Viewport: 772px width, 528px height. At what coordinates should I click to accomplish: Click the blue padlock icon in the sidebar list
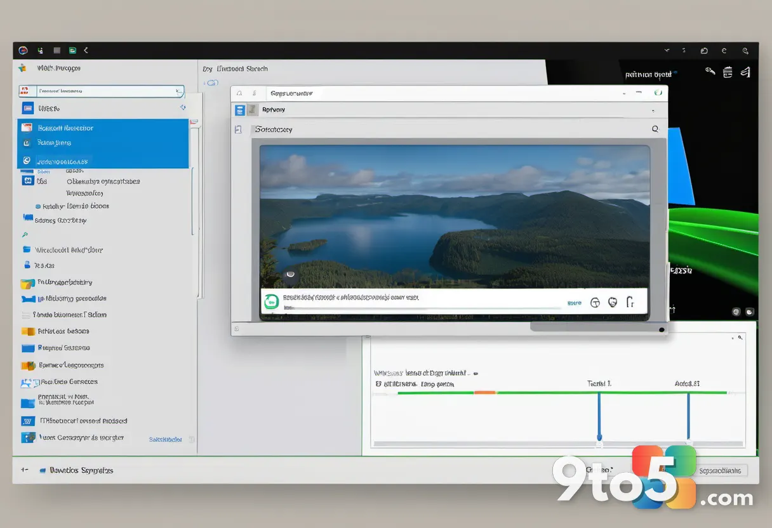(x=27, y=265)
